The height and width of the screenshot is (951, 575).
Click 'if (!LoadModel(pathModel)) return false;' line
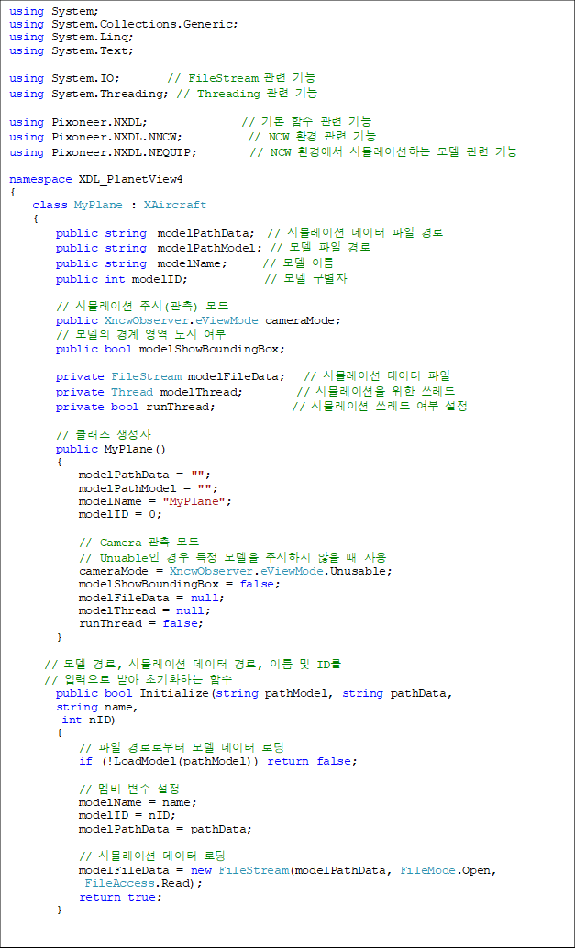point(218,761)
